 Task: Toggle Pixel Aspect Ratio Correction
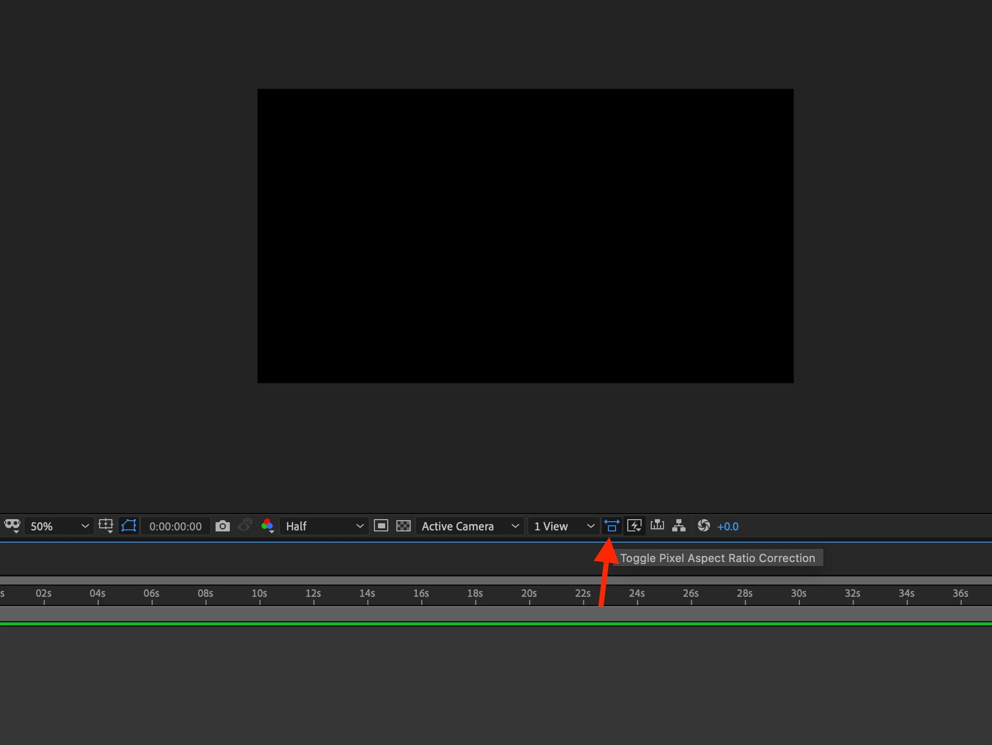(611, 526)
